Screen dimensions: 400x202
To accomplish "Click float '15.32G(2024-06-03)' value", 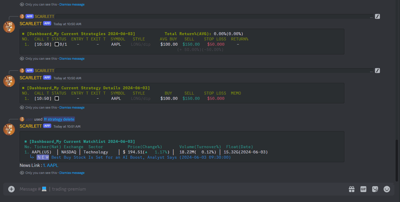I will click(246, 152).
